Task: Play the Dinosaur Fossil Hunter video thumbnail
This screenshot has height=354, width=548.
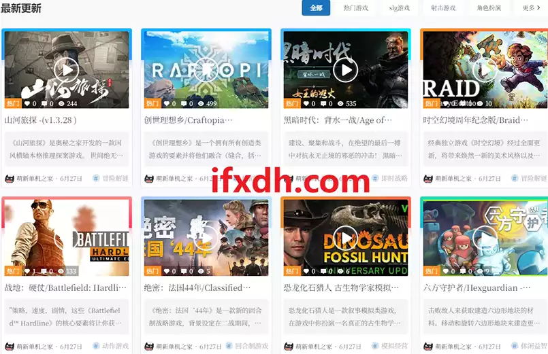Action: (345, 238)
